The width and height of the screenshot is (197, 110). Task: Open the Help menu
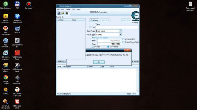(78, 9)
